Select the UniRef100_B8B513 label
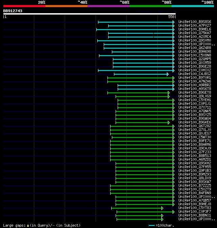 [x=195, y=156]
